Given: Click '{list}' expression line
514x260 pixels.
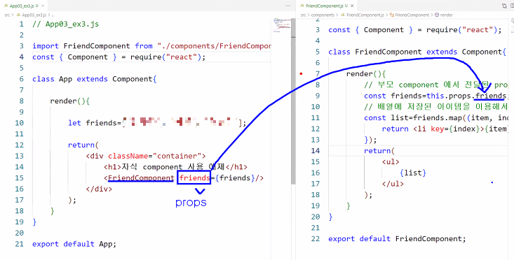Looking at the screenshot, I should (x=413, y=173).
